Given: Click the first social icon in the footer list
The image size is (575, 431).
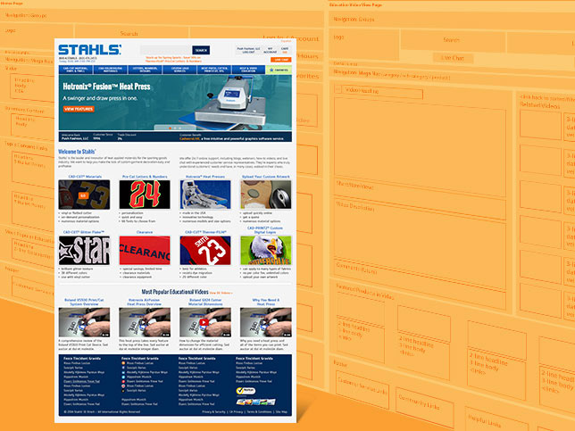Looking at the screenshot, I should 122,363.
